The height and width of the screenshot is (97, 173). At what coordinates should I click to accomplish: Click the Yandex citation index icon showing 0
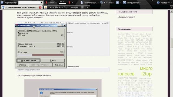tap(69, 3)
